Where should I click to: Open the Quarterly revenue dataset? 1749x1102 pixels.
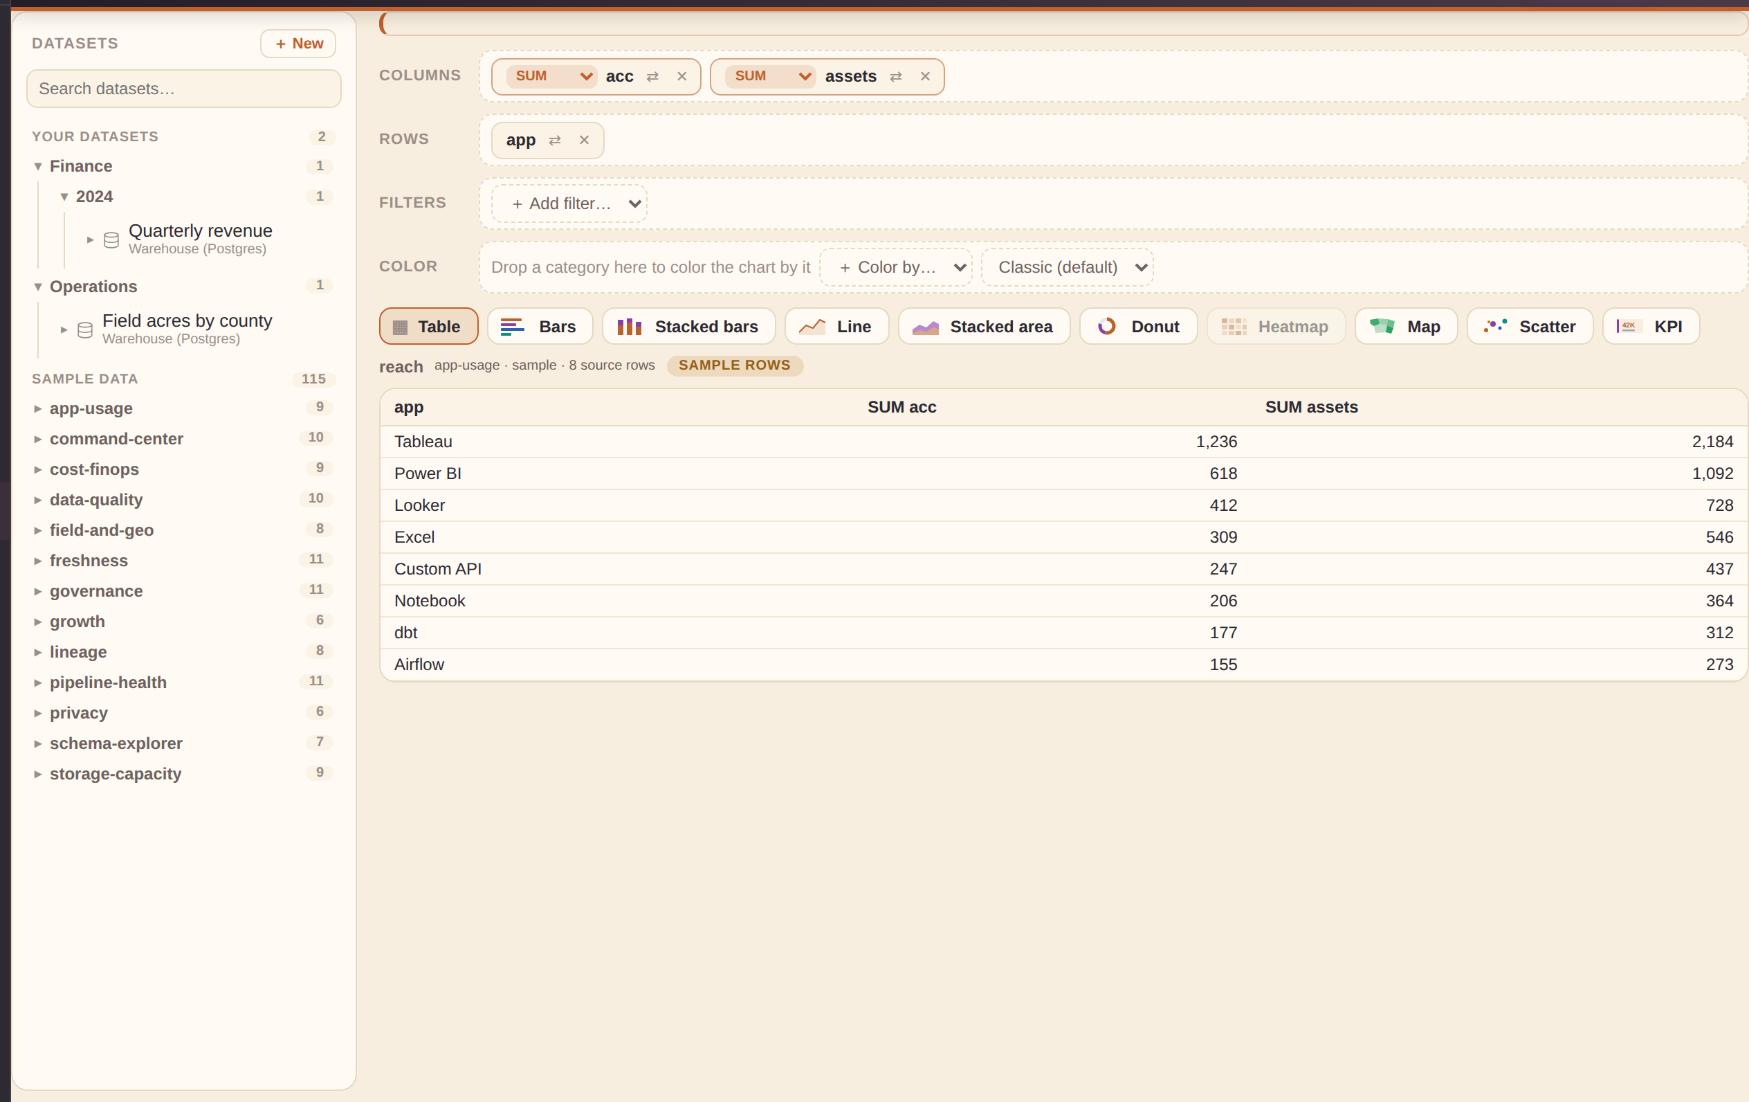201,239
